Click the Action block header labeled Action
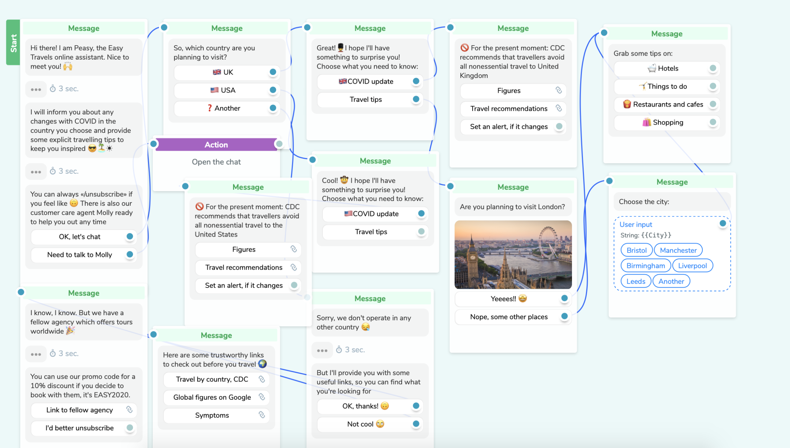Image resolution: width=790 pixels, height=448 pixels. [216, 144]
